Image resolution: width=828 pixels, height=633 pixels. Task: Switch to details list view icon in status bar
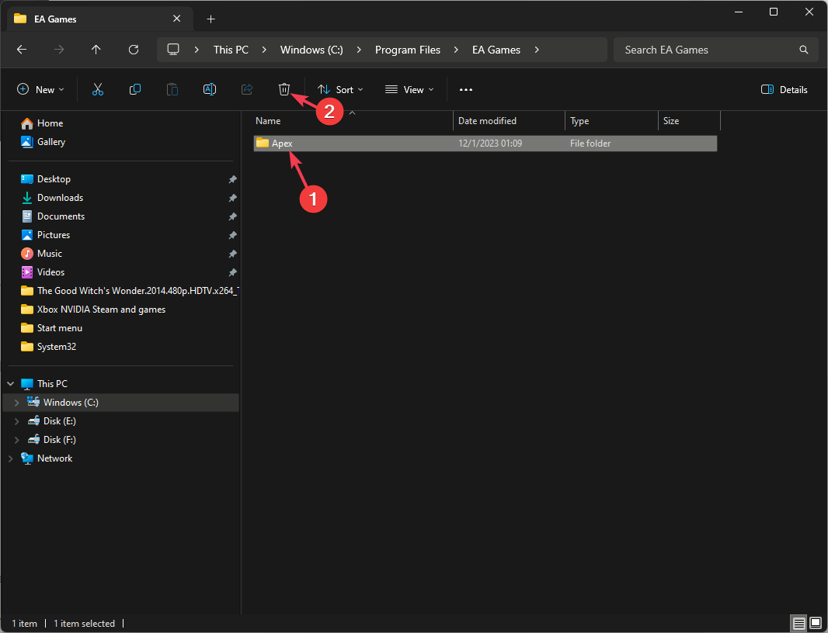pyautogui.click(x=799, y=624)
